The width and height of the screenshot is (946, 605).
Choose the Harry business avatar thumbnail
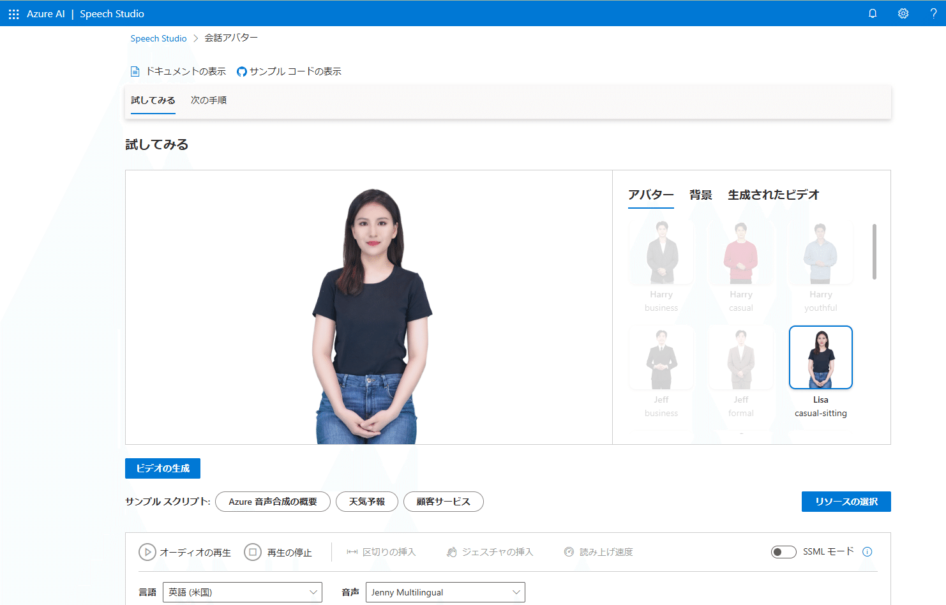pyautogui.click(x=661, y=253)
